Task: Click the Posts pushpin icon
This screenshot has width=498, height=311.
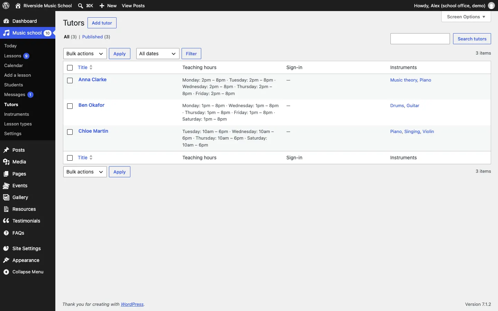Action: (x=6, y=150)
